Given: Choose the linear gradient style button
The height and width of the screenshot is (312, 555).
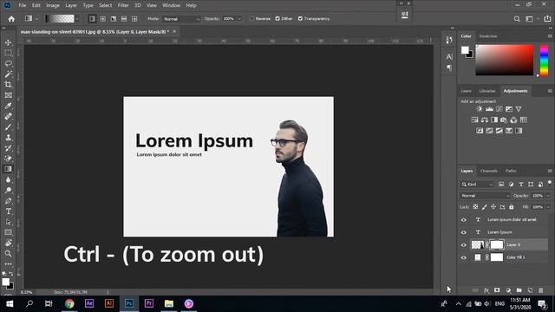Looking at the screenshot, I should point(92,19).
